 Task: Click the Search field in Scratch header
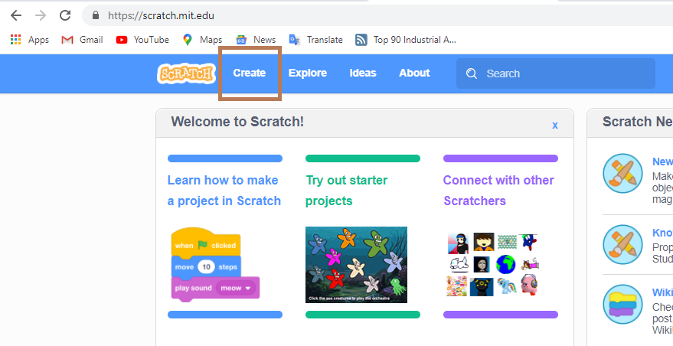click(555, 73)
